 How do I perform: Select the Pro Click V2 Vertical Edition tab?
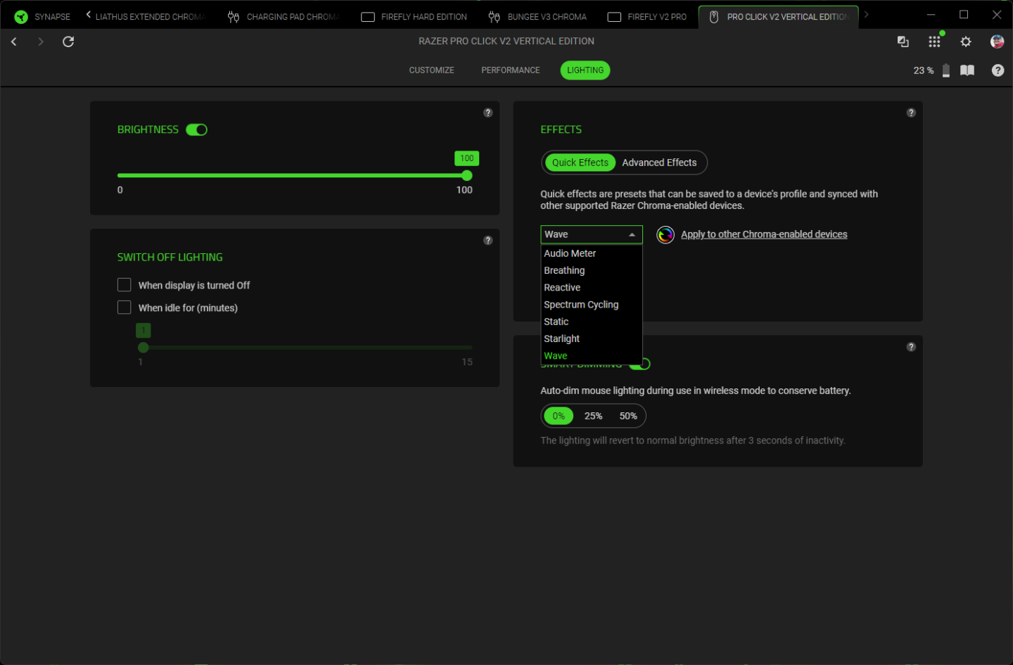click(x=779, y=17)
